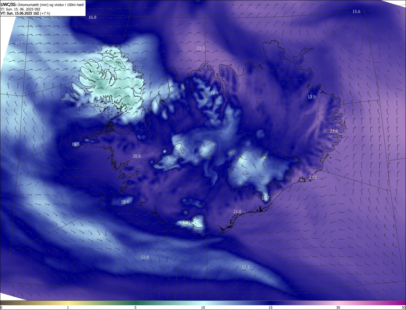Viewport: 406px width, 310px height.
Task: Click the colorbar tick labeled 1
Action: coord(68,307)
